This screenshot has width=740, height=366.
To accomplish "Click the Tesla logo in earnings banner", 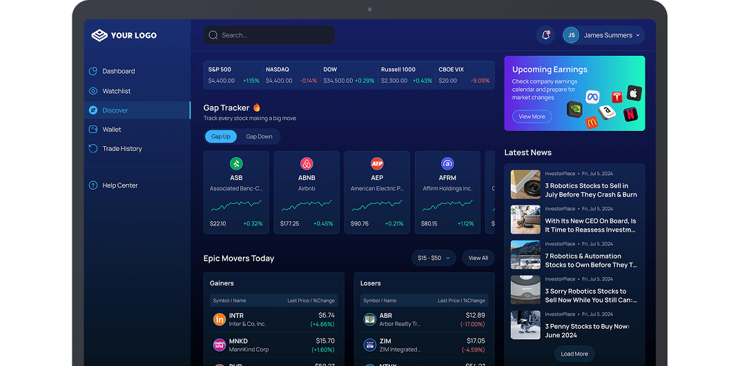I will pos(617,97).
